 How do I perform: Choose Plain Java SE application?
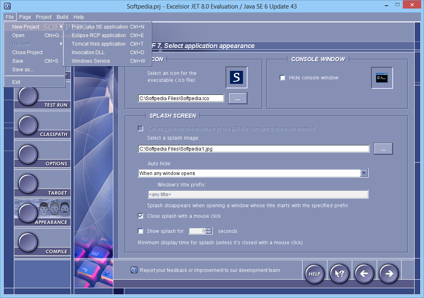pyautogui.click(x=108, y=27)
